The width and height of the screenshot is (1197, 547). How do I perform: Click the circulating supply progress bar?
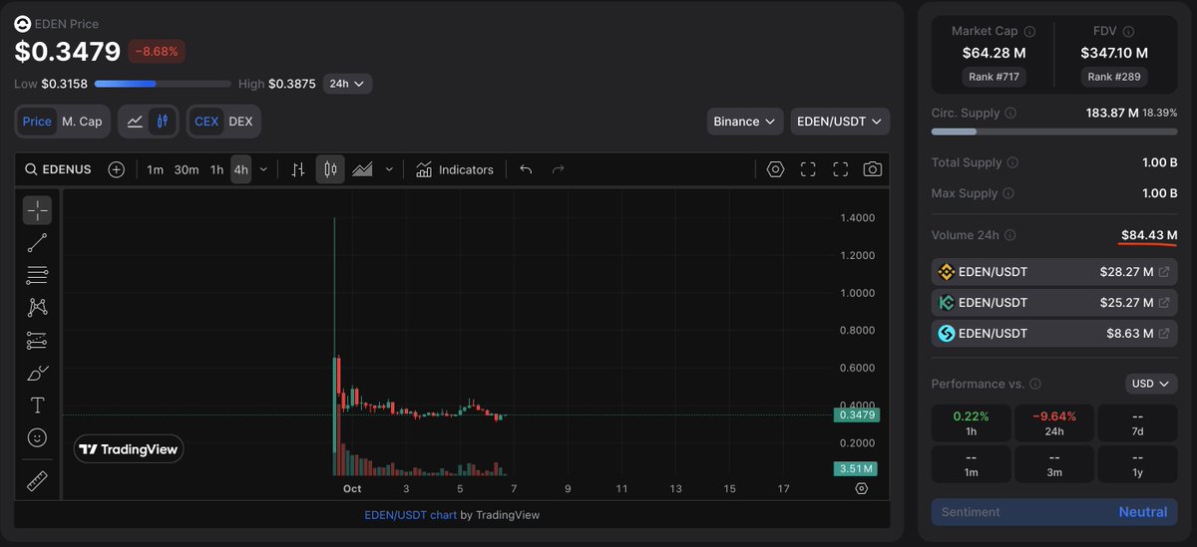point(1054,132)
